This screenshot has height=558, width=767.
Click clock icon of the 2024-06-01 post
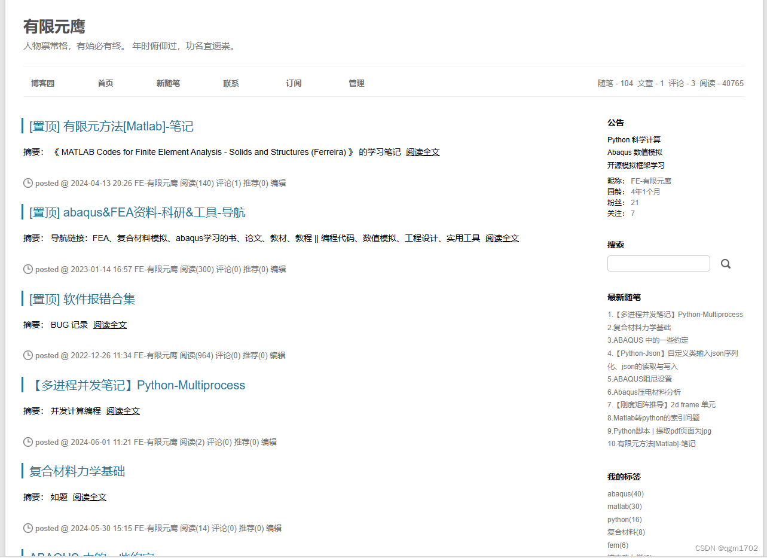pos(28,442)
